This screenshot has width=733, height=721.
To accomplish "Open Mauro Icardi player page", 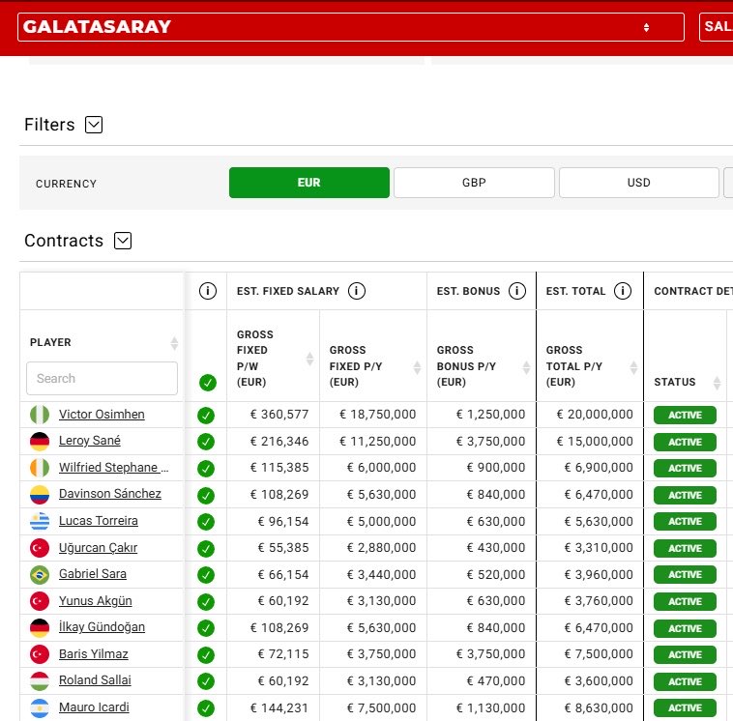I will click(x=94, y=707).
